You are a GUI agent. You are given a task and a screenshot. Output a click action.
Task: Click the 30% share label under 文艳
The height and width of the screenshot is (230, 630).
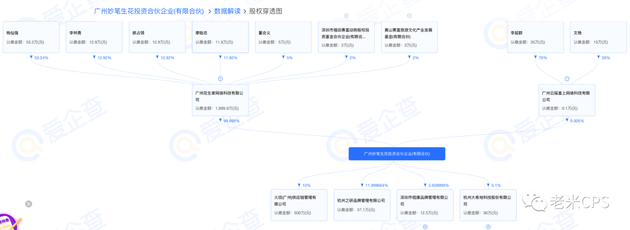(x=606, y=58)
